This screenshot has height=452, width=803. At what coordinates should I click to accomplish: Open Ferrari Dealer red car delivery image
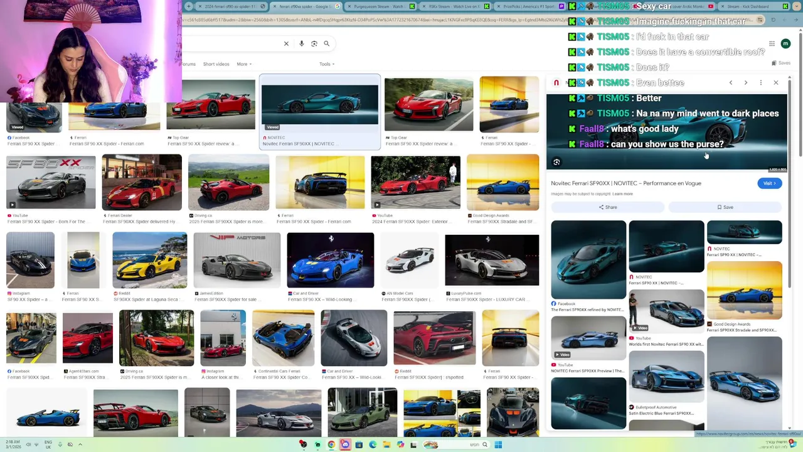click(142, 183)
